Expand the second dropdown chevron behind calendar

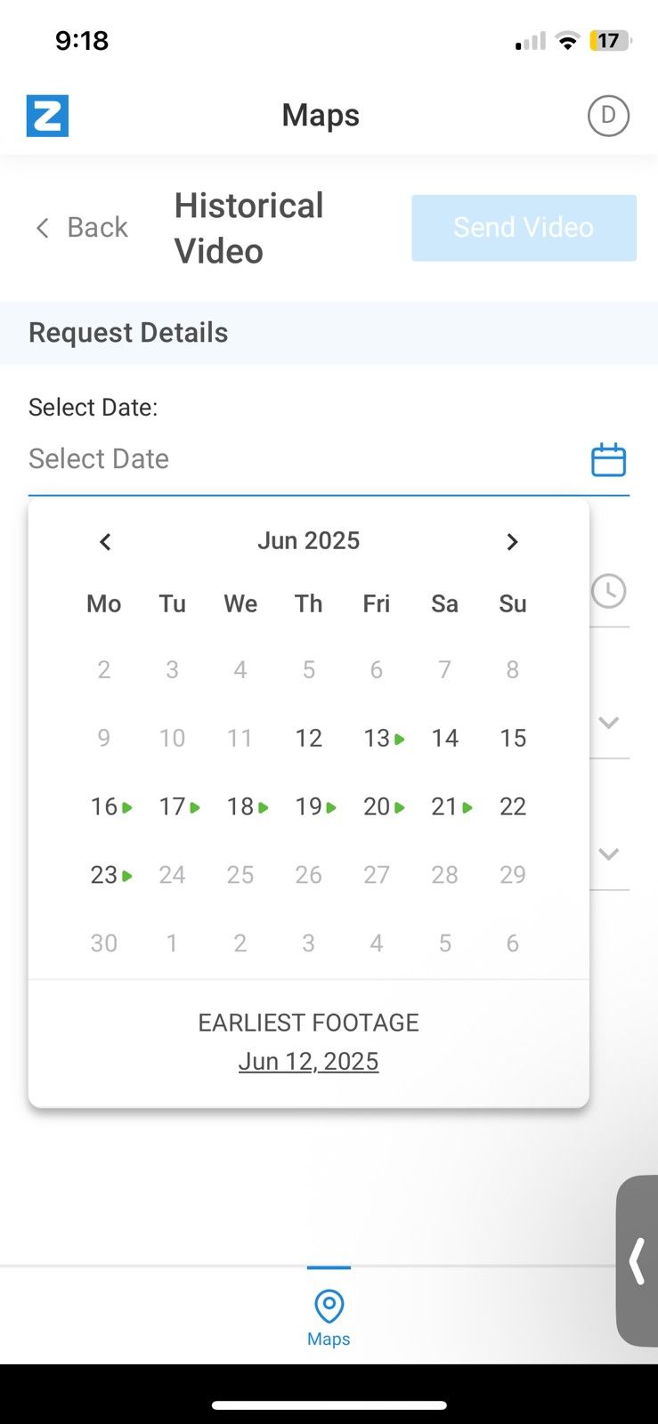pyautogui.click(x=609, y=854)
